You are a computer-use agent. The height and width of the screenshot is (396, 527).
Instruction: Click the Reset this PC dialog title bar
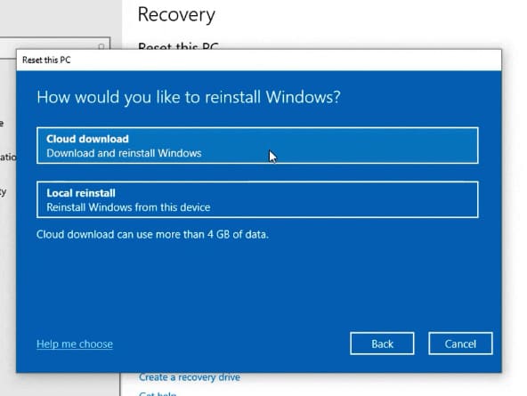(x=259, y=61)
